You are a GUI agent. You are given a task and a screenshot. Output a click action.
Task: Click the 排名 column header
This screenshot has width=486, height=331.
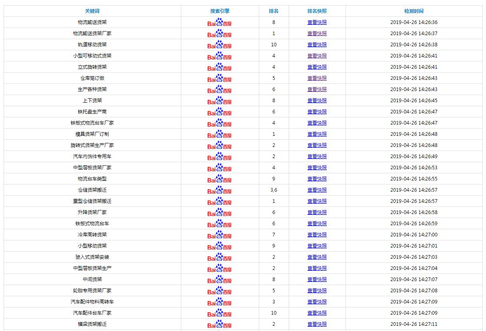click(x=274, y=11)
